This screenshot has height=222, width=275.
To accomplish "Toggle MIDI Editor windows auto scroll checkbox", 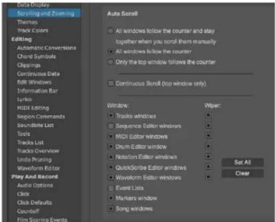I will point(111,136).
